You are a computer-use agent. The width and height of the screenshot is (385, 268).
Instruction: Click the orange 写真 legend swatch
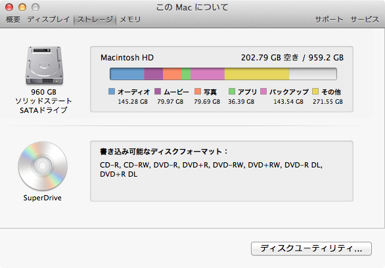coord(198,91)
